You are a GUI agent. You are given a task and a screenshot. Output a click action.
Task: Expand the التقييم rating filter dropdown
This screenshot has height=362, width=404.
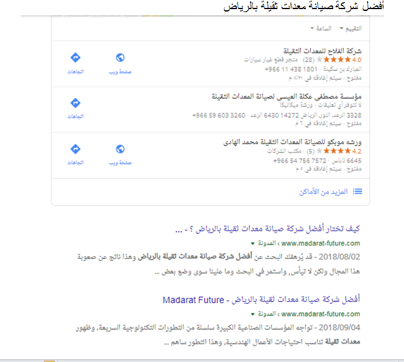click(x=351, y=28)
